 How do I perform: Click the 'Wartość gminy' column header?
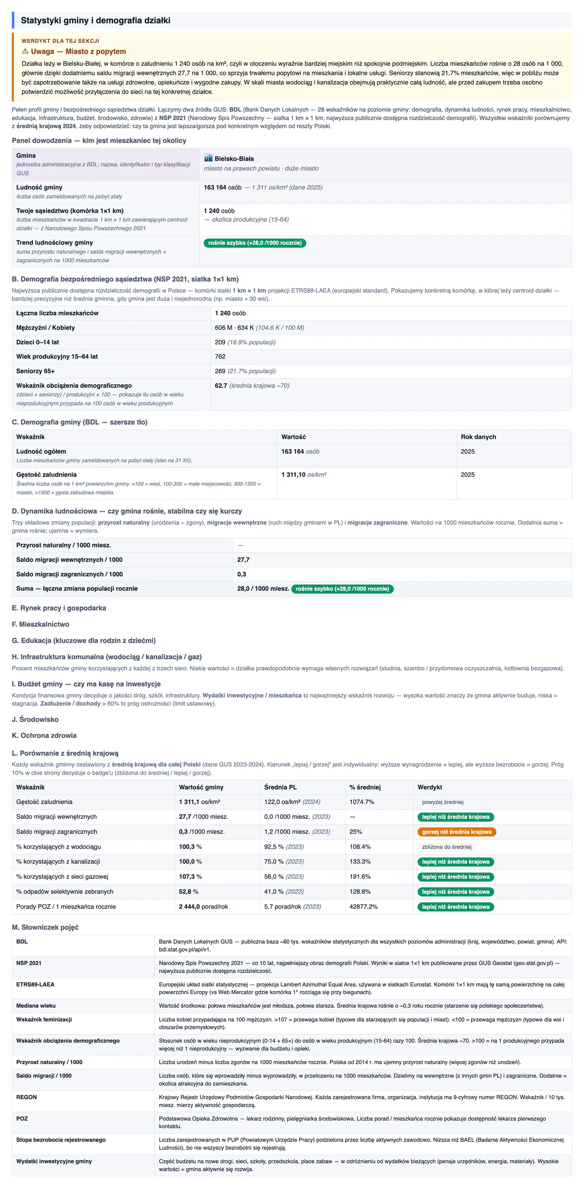click(201, 787)
